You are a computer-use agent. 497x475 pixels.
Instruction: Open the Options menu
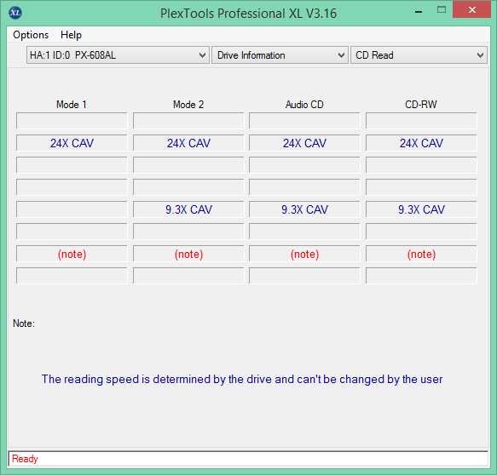[31, 35]
